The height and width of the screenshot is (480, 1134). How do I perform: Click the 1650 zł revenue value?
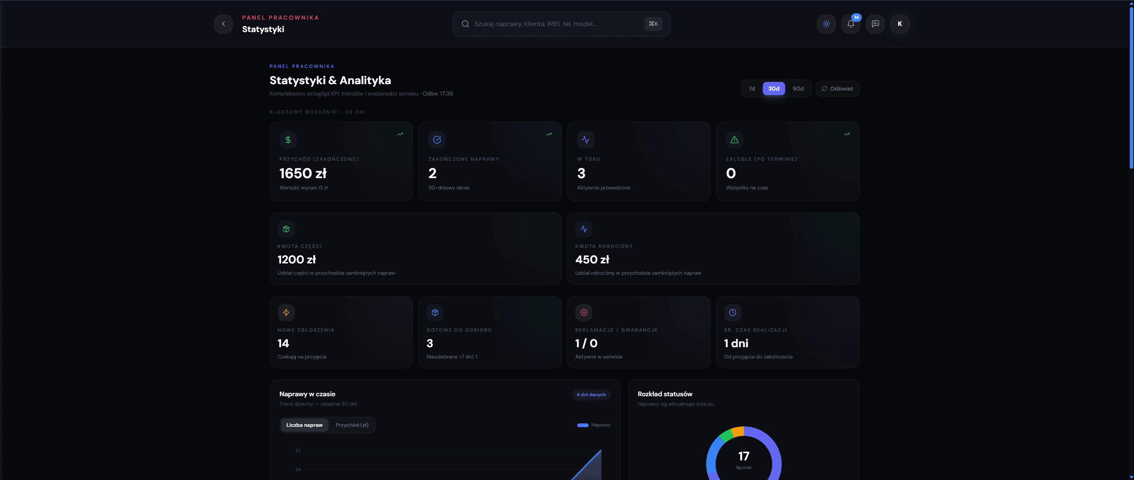303,174
